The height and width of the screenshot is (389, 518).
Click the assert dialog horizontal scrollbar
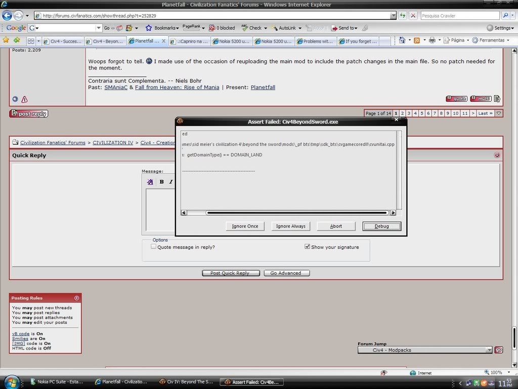(296, 213)
